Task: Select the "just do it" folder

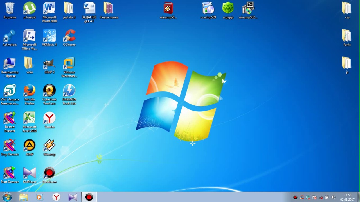Action: coord(69,11)
